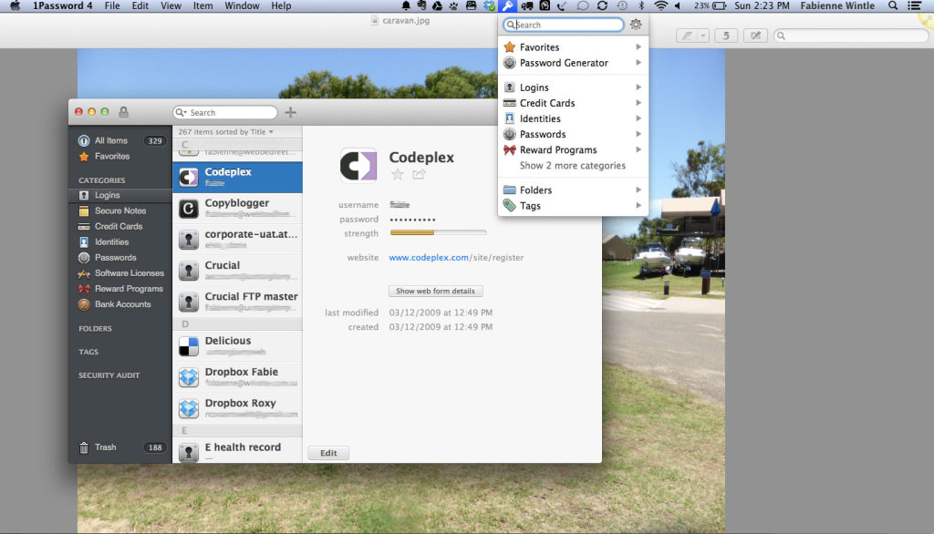Click the rotate button in Preview toolbar
Screen dimensions: 934x534
tap(726, 36)
